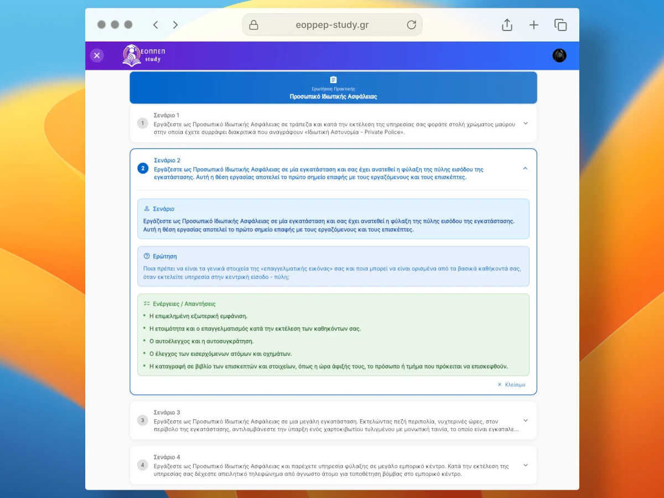Click the X close icon in purple header
The height and width of the screenshot is (498, 664).
[97, 55]
